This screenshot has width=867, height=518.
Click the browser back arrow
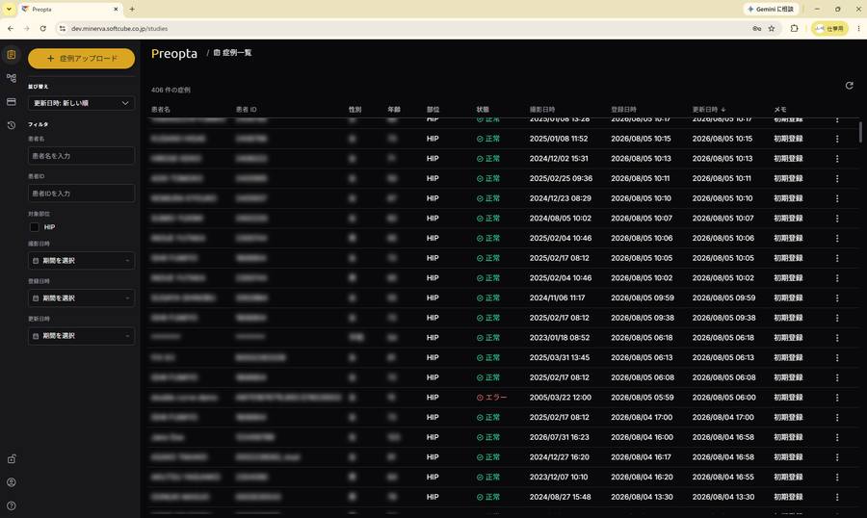[x=11, y=28]
